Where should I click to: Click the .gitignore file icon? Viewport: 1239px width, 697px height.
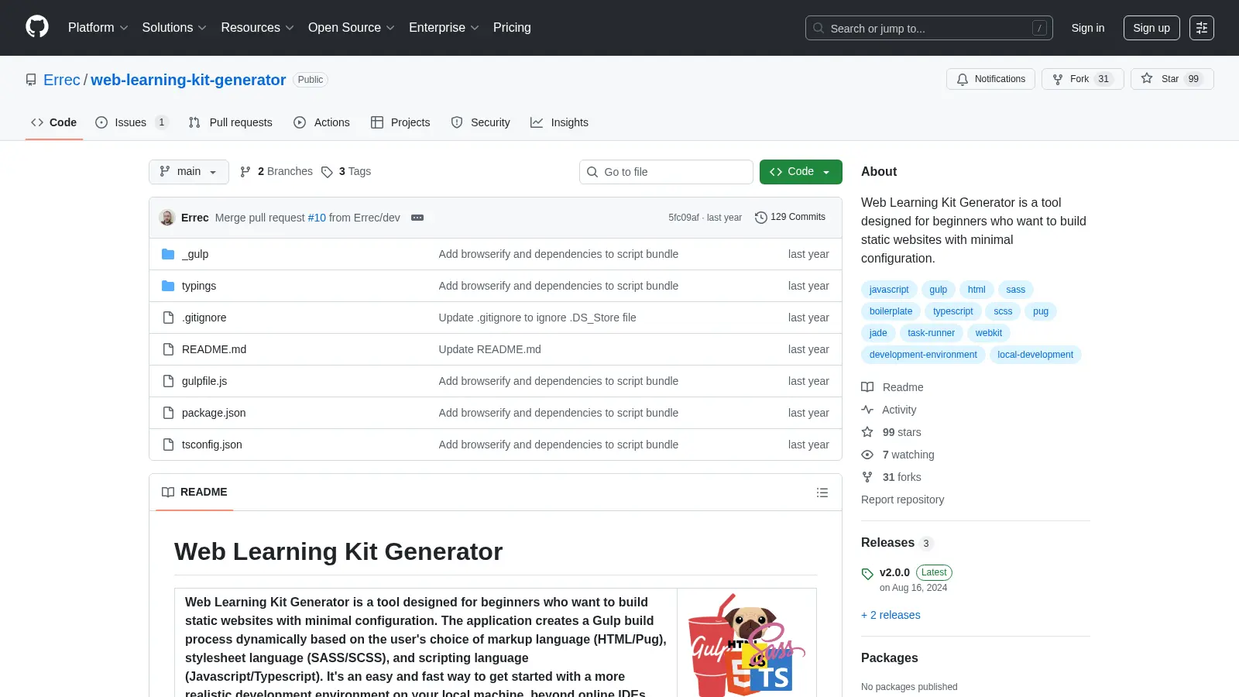(x=168, y=318)
